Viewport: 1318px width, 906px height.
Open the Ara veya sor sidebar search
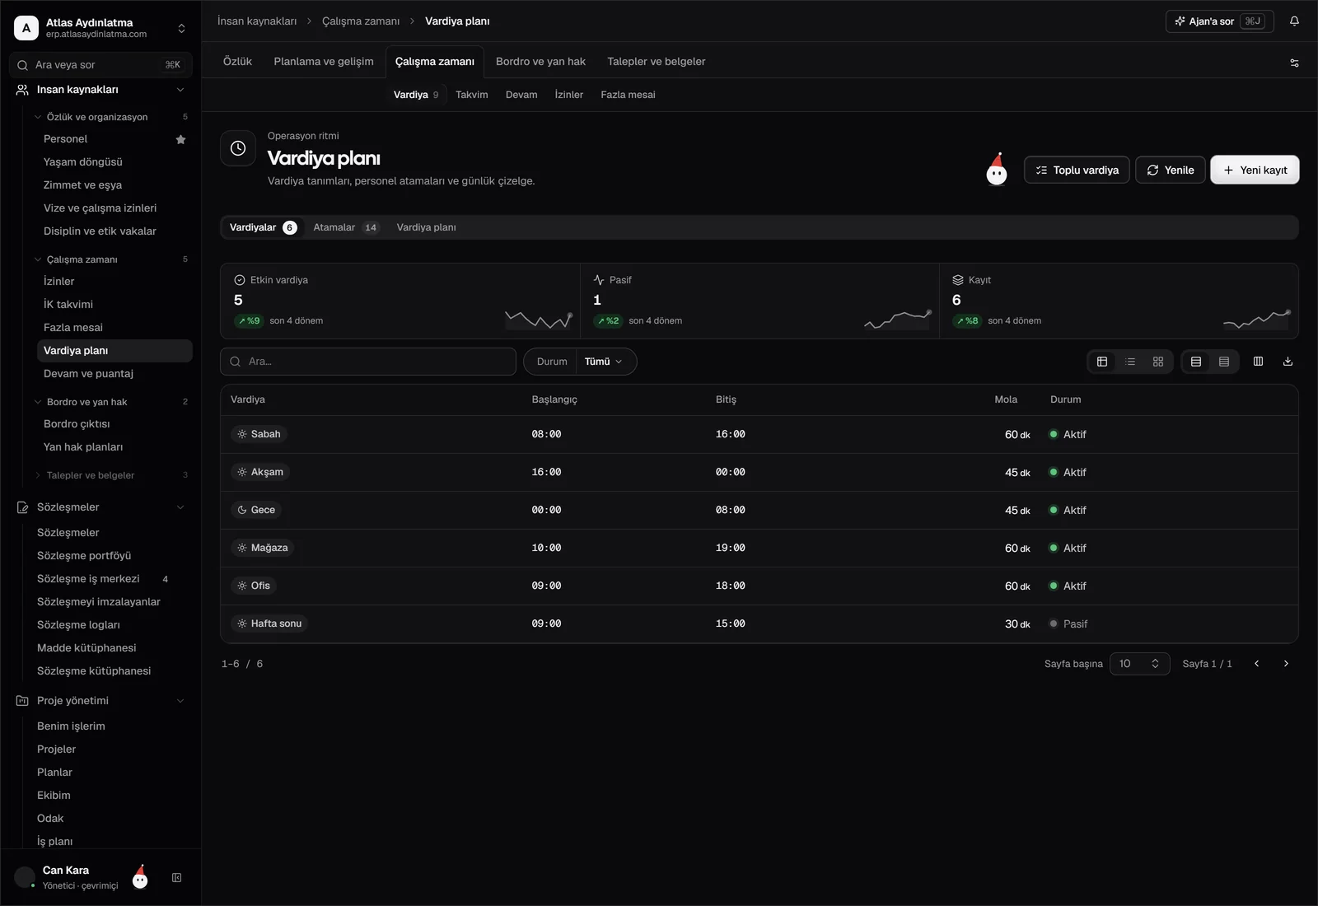click(100, 65)
